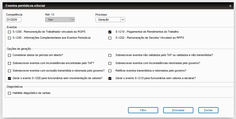236x119 pixels.
Task: Check S-1200 Remuneração do Trabalhador RGPS
Action: click(10, 32)
